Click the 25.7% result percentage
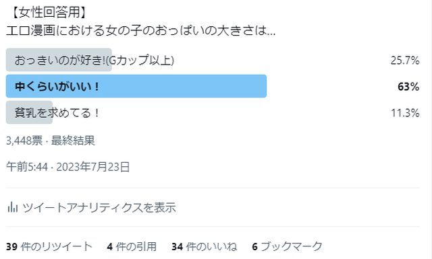Image resolution: width=432 pixels, height=259 pixels. coord(405,61)
